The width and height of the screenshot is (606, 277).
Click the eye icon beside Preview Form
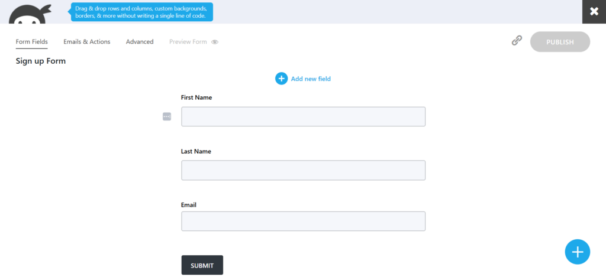point(215,42)
